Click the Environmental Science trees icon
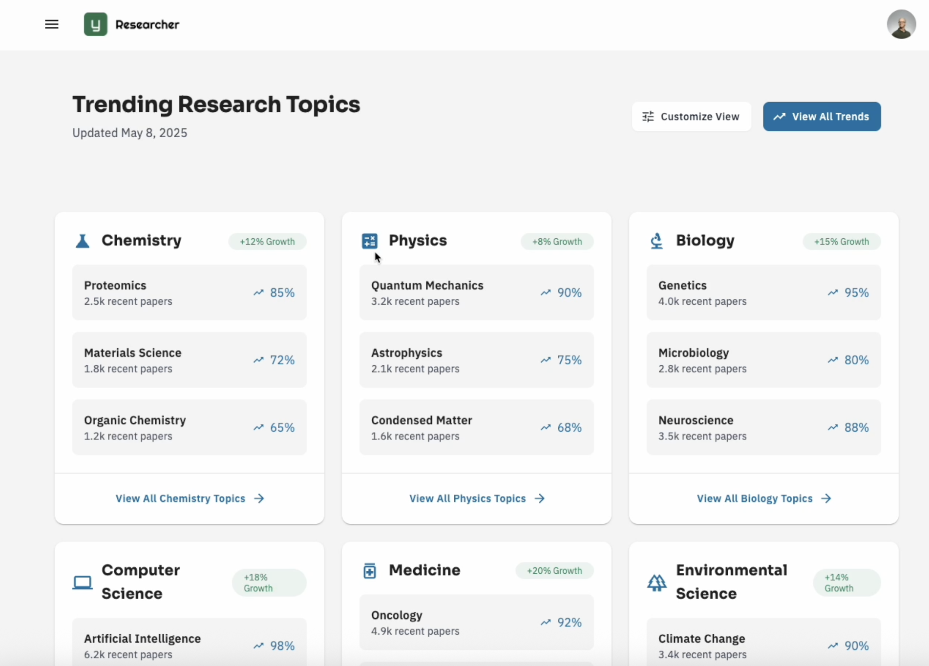929x666 pixels. [x=656, y=582]
